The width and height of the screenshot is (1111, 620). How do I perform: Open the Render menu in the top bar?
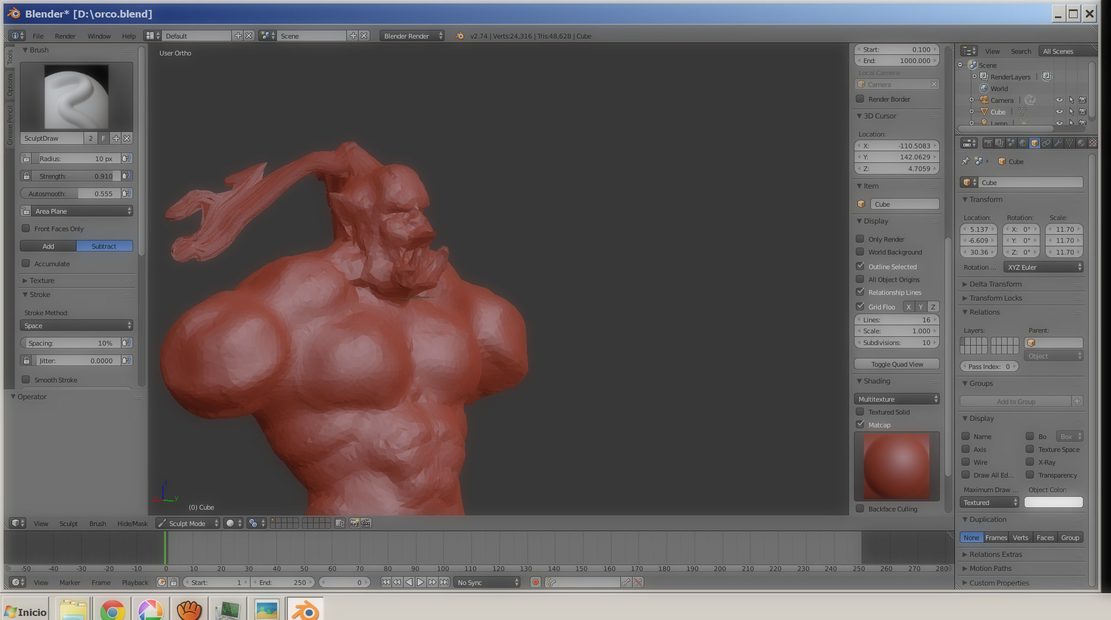click(x=65, y=36)
